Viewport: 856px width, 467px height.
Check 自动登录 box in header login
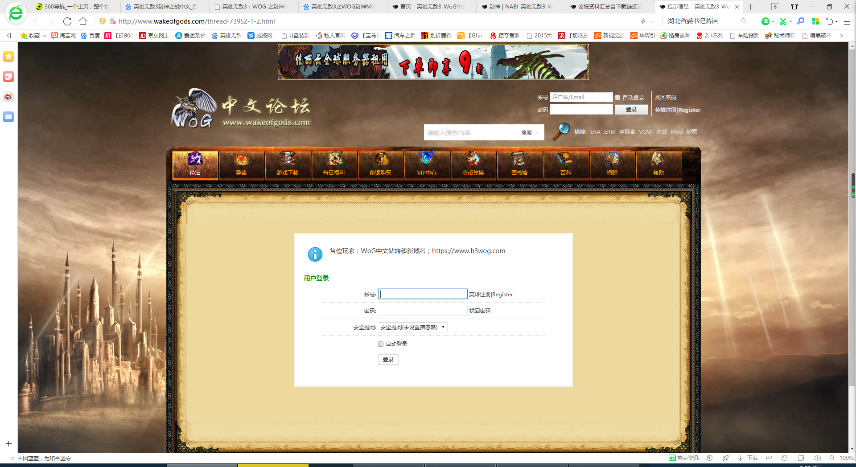(617, 98)
